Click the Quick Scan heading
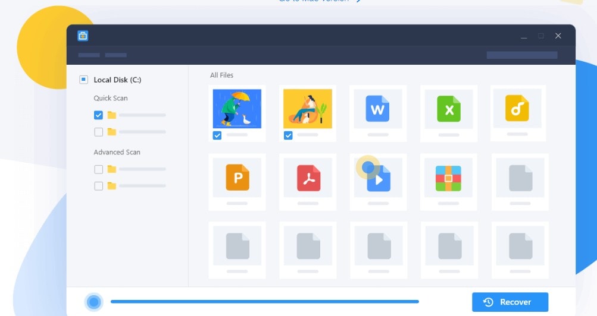 click(111, 98)
